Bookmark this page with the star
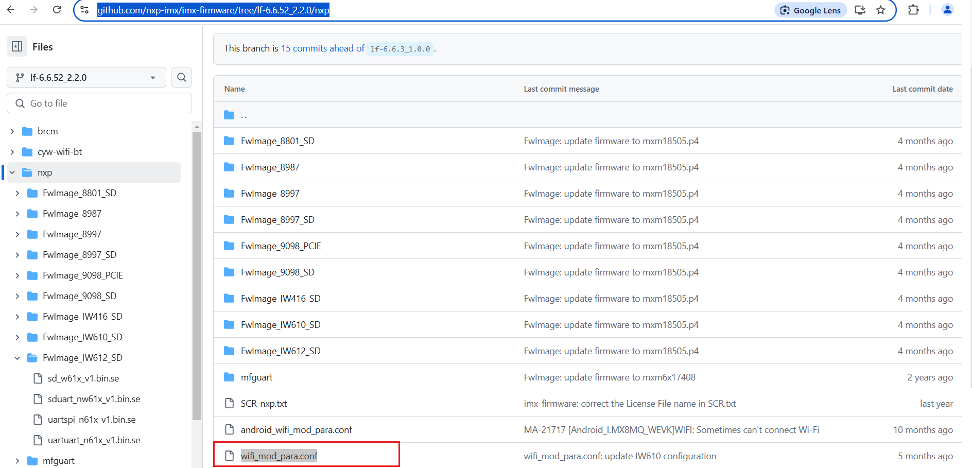This screenshot has width=972, height=468. [x=880, y=10]
